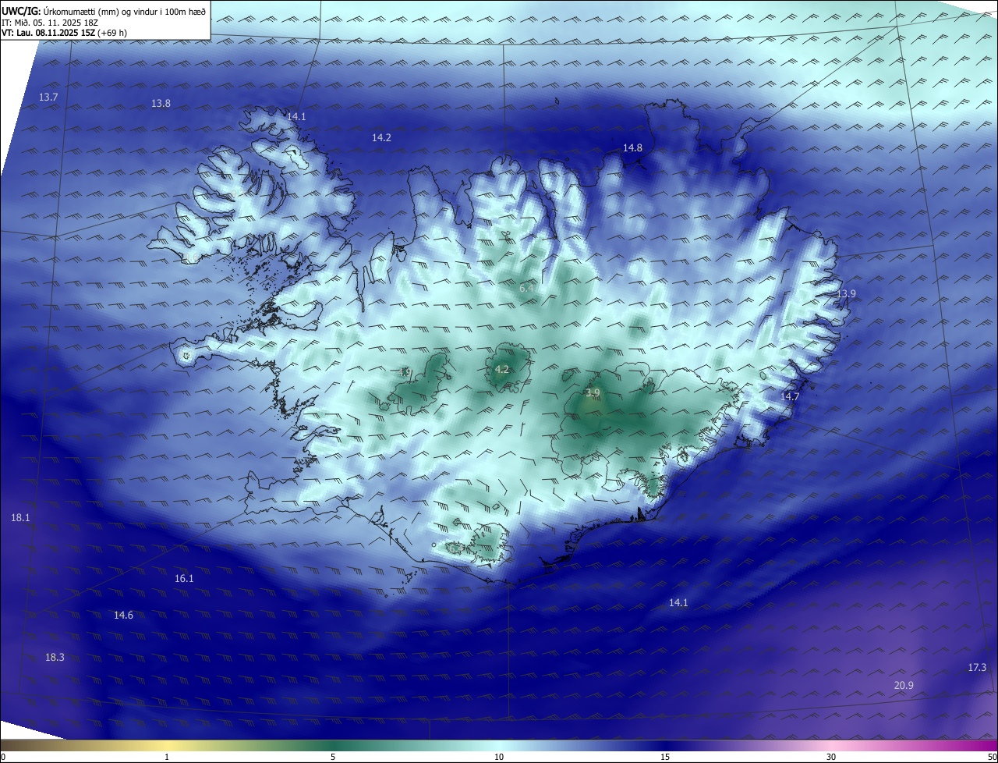Click the 14.6 value label
Screen dimensions: 998x763
[123, 615]
